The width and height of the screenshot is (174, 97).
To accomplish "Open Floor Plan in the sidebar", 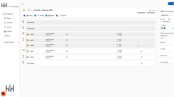I will click(x=8, y=23).
